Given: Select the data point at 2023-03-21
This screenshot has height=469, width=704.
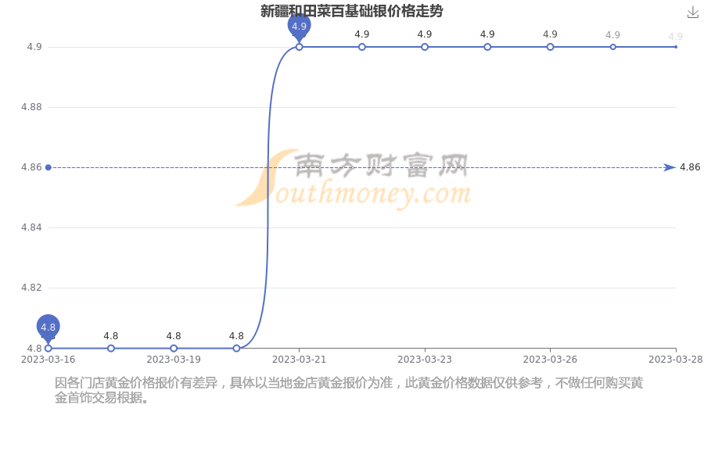Looking at the screenshot, I should (299, 47).
